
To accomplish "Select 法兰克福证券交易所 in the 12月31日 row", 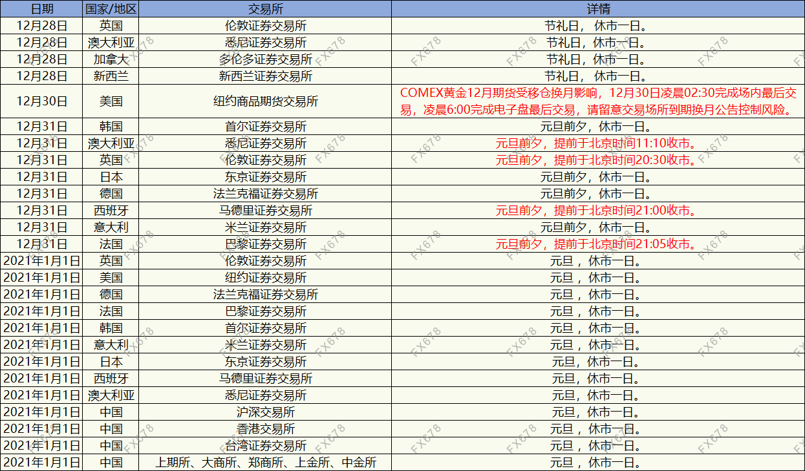I will pyautogui.click(x=265, y=194).
